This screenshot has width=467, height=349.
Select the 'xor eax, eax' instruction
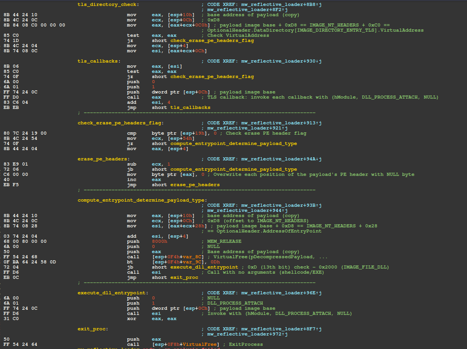[x=151, y=318]
